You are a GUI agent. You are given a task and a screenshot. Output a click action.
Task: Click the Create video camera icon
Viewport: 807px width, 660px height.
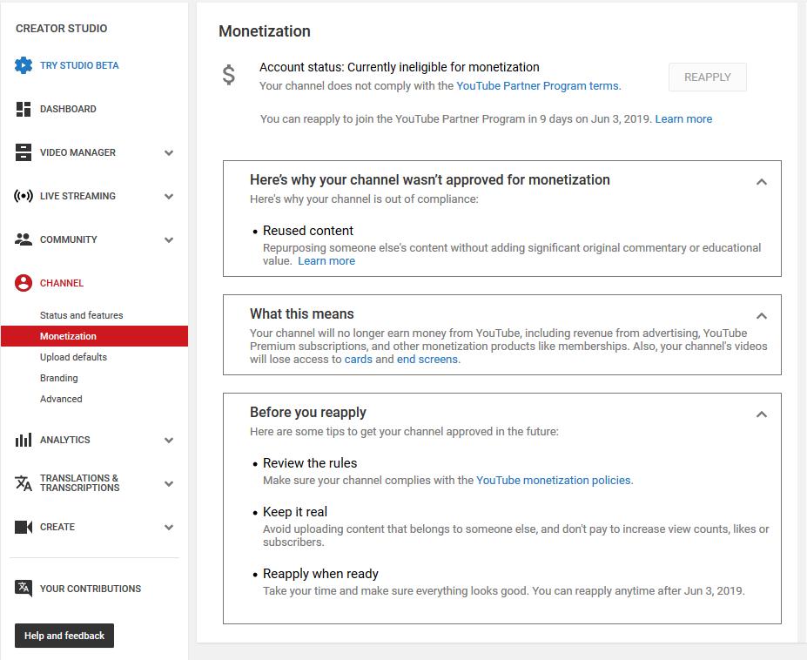click(24, 527)
